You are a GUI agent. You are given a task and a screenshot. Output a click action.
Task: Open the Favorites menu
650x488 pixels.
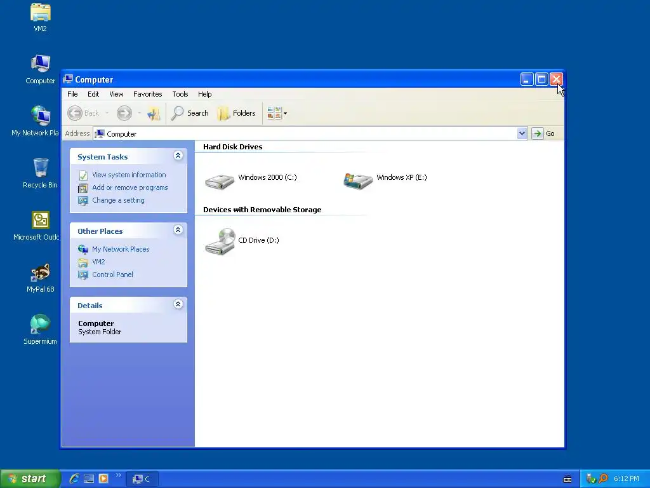pos(147,94)
